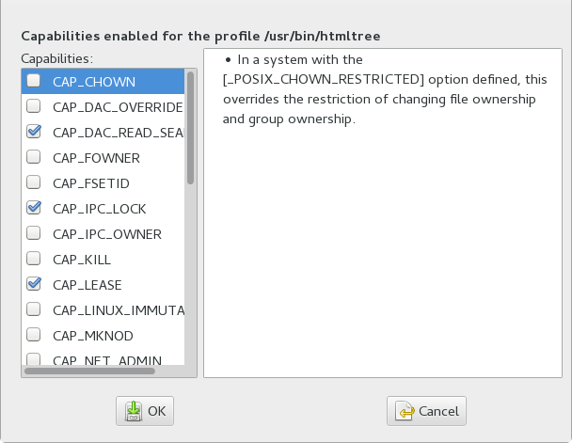Select the CAP_KILL row label
572x443 pixels.
(78, 259)
